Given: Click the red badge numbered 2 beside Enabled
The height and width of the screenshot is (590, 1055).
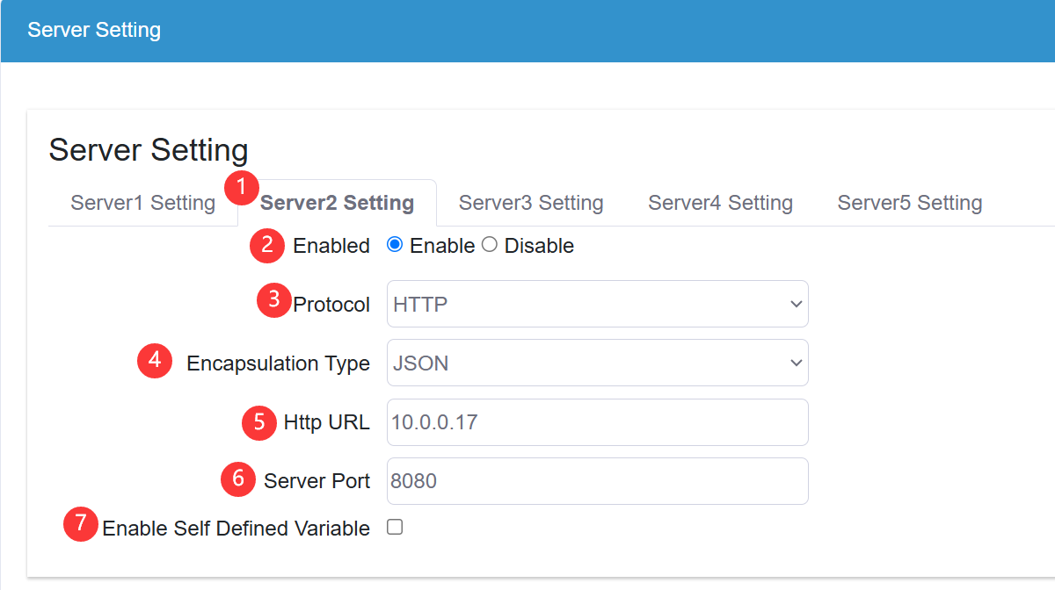Looking at the screenshot, I should pos(266,247).
